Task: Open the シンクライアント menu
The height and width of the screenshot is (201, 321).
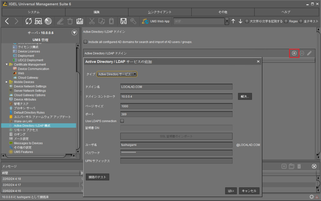Action: pos(160,12)
